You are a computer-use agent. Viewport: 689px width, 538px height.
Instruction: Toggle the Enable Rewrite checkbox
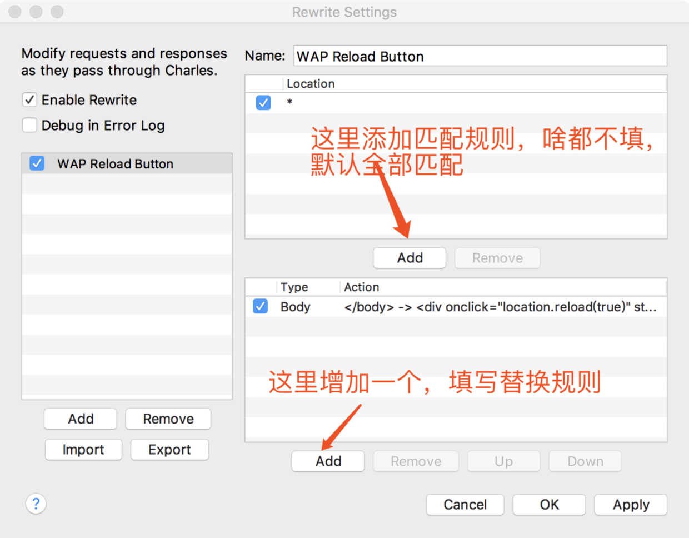[29, 100]
